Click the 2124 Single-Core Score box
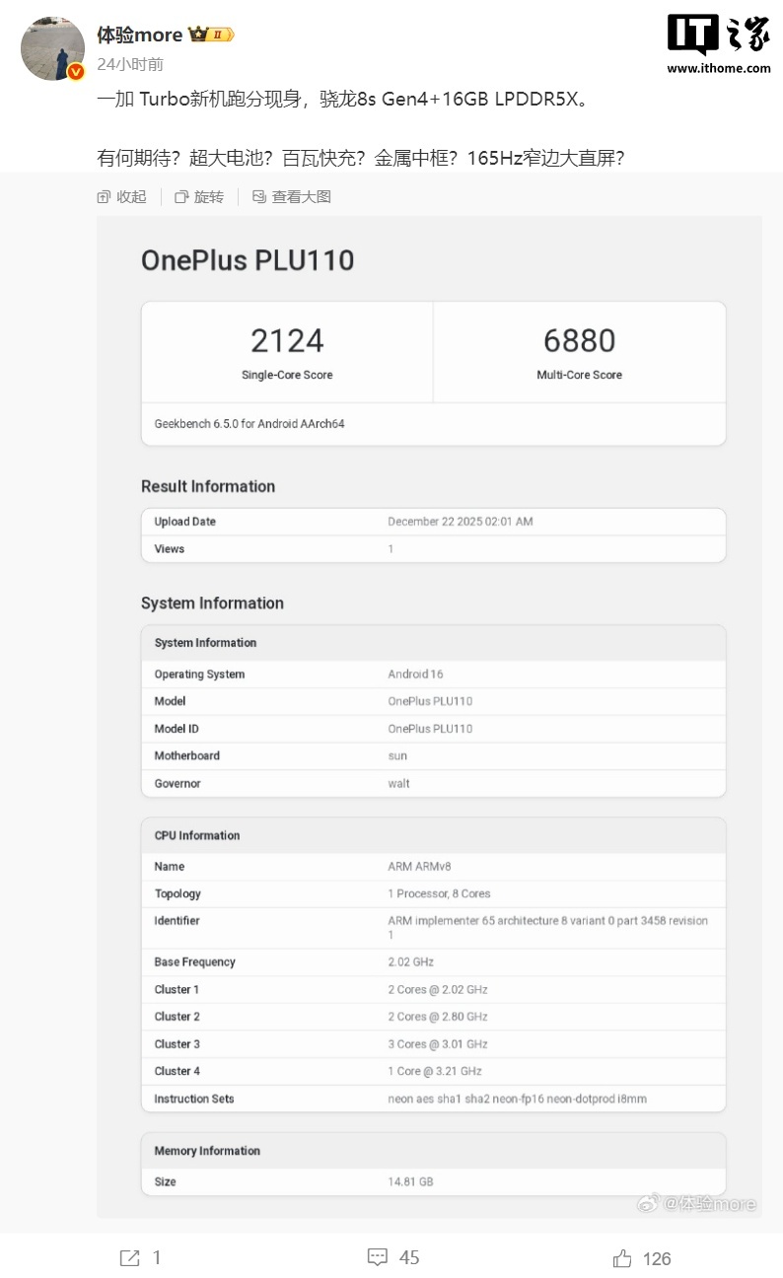The height and width of the screenshot is (1278, 783). [x=287, y=352]
